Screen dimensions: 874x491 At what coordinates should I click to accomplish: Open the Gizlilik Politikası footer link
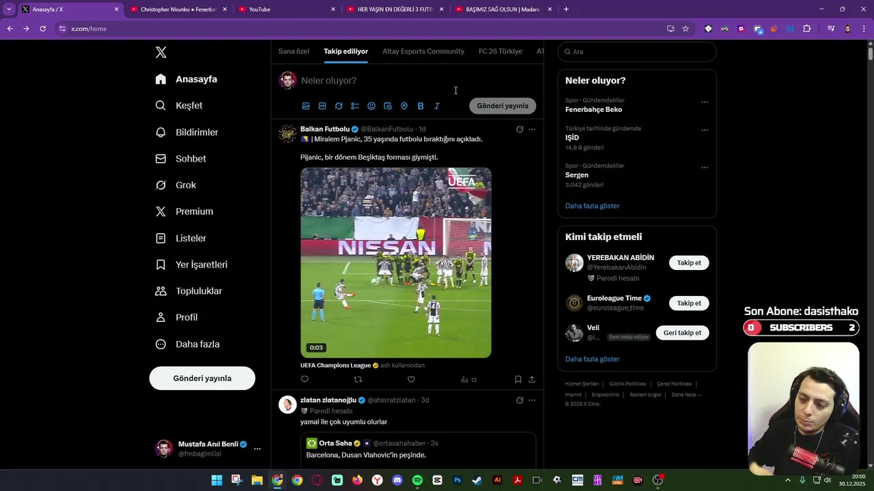(x=628, y=384)
